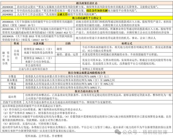Image resolution: width=173 pixels, height=139 pixels.
Task: Click the '处理方式' column header
Action: [x=127, y=44]
